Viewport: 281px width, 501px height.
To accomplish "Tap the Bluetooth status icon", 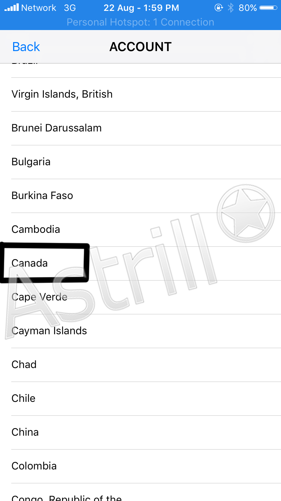I will click(x=231, y=8).
